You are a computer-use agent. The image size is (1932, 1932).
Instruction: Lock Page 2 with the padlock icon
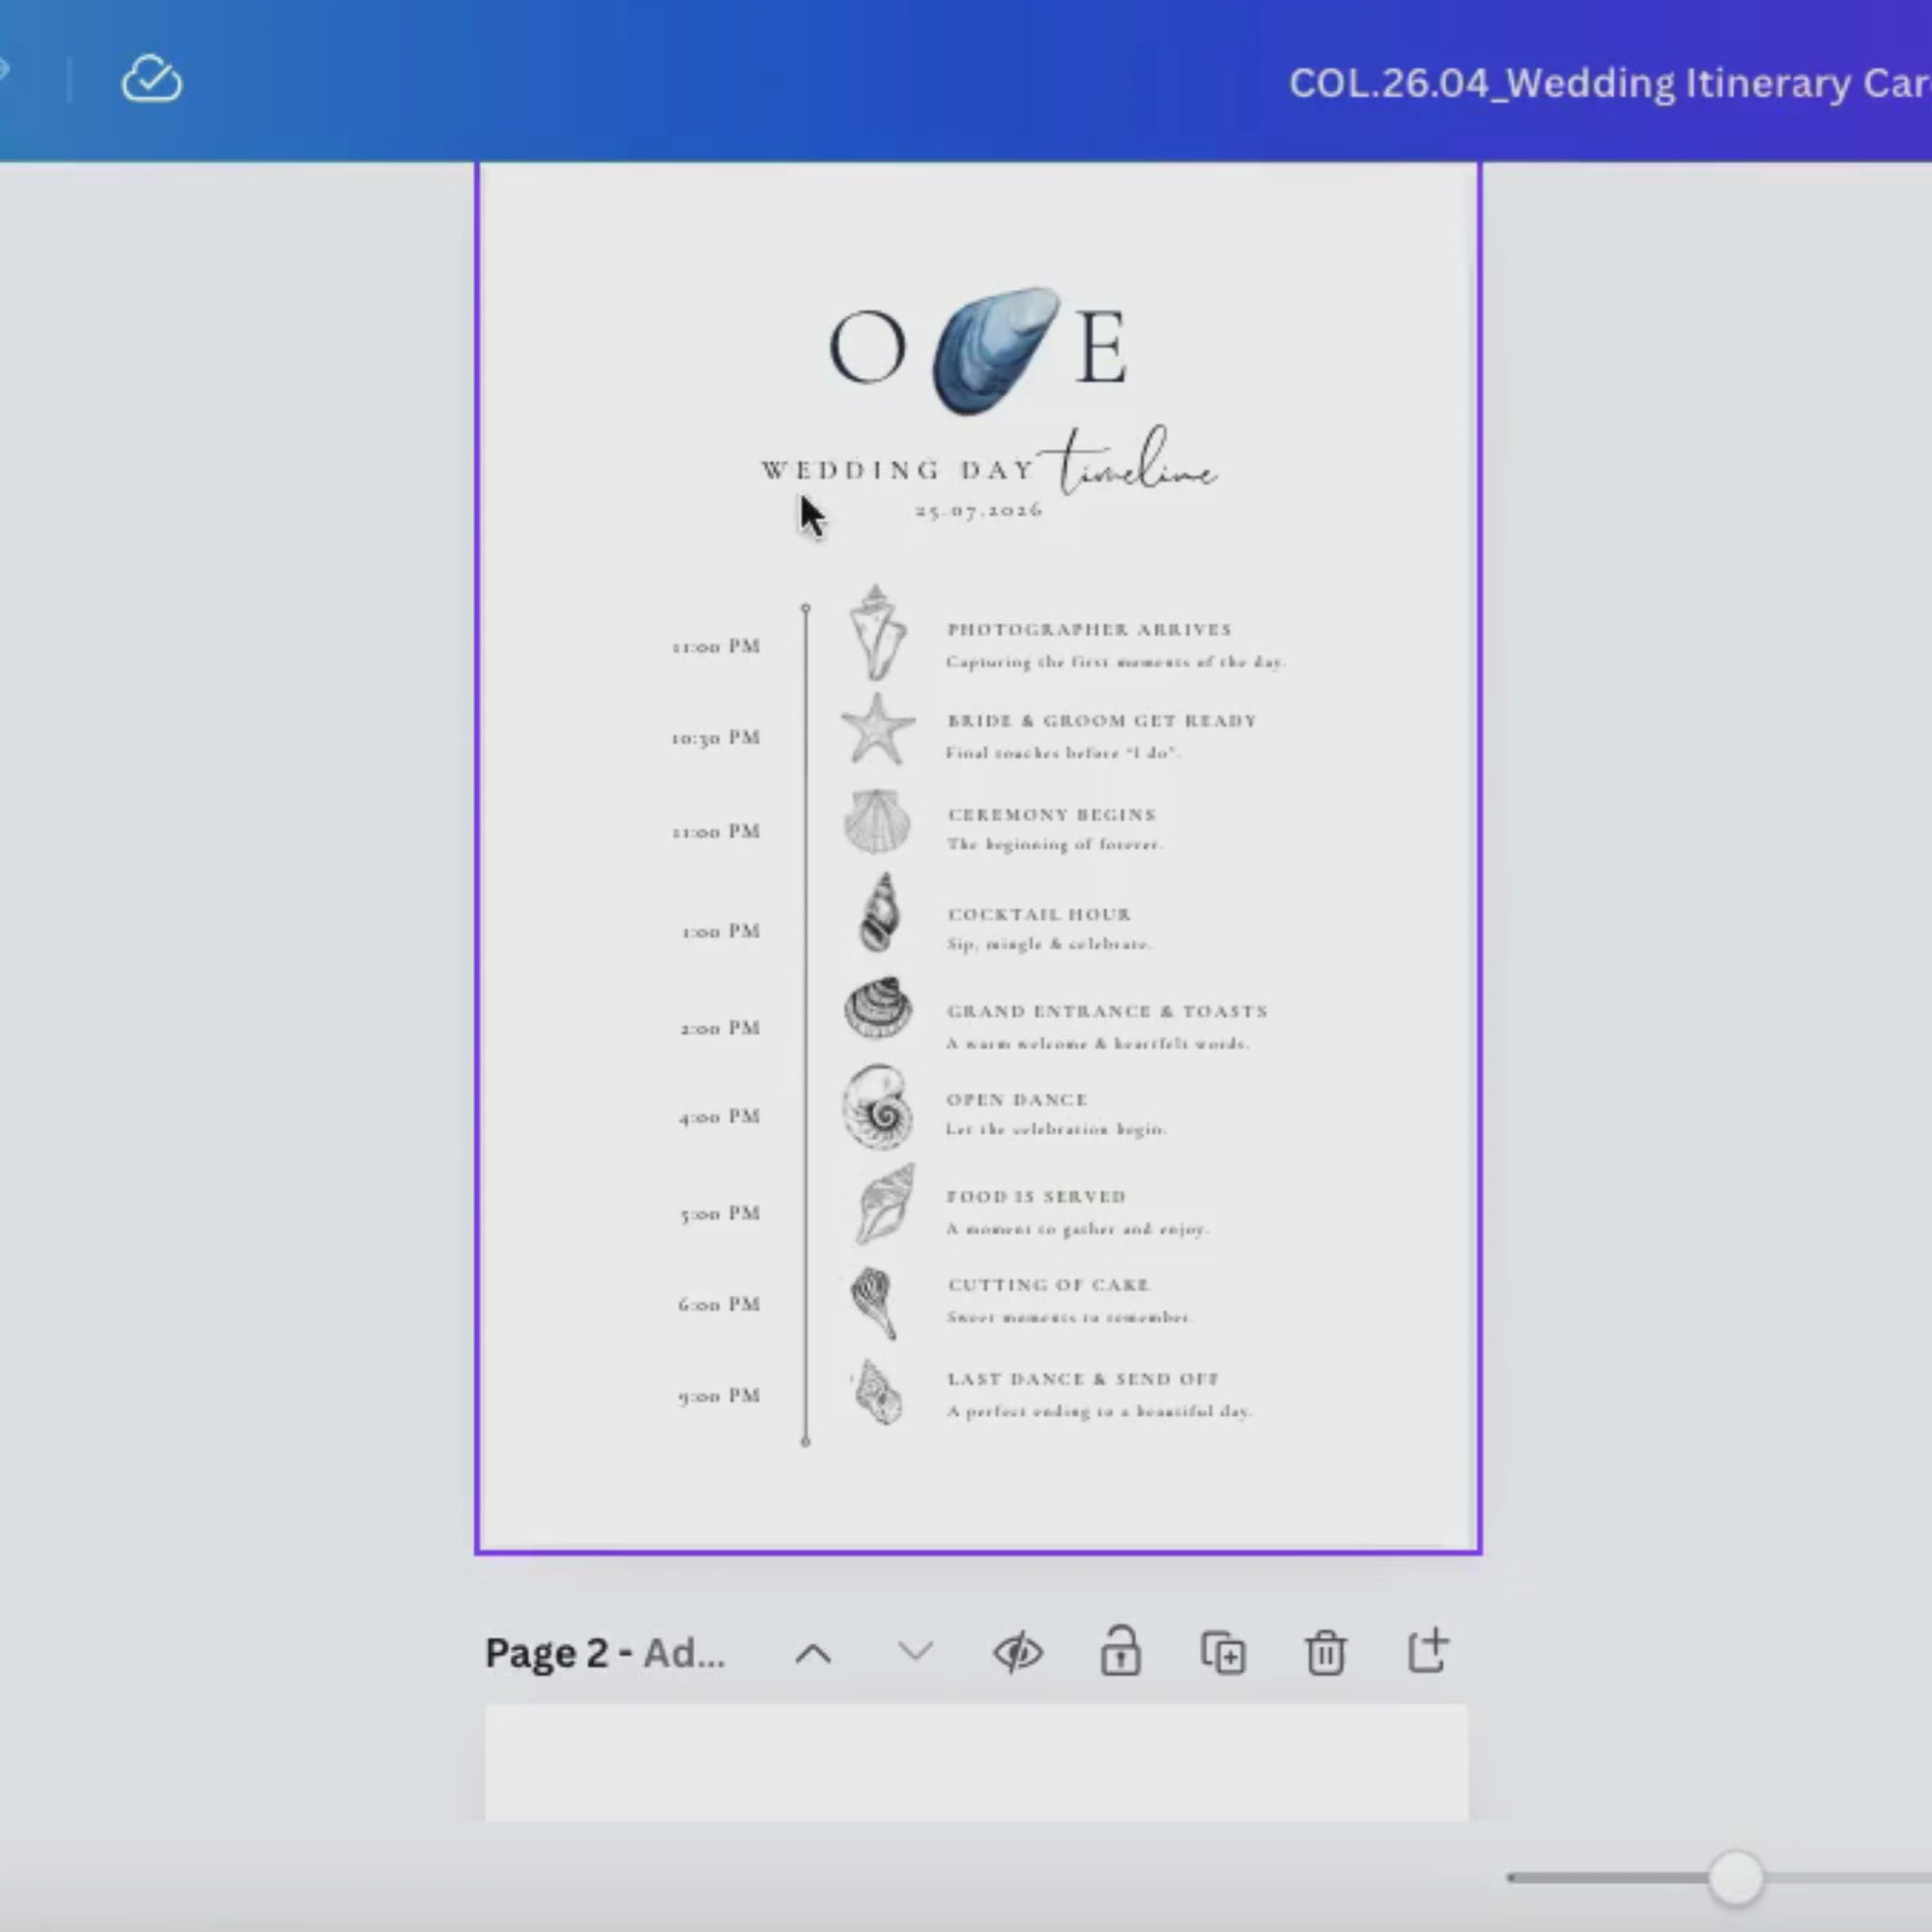click(x=1120, y=1650)
